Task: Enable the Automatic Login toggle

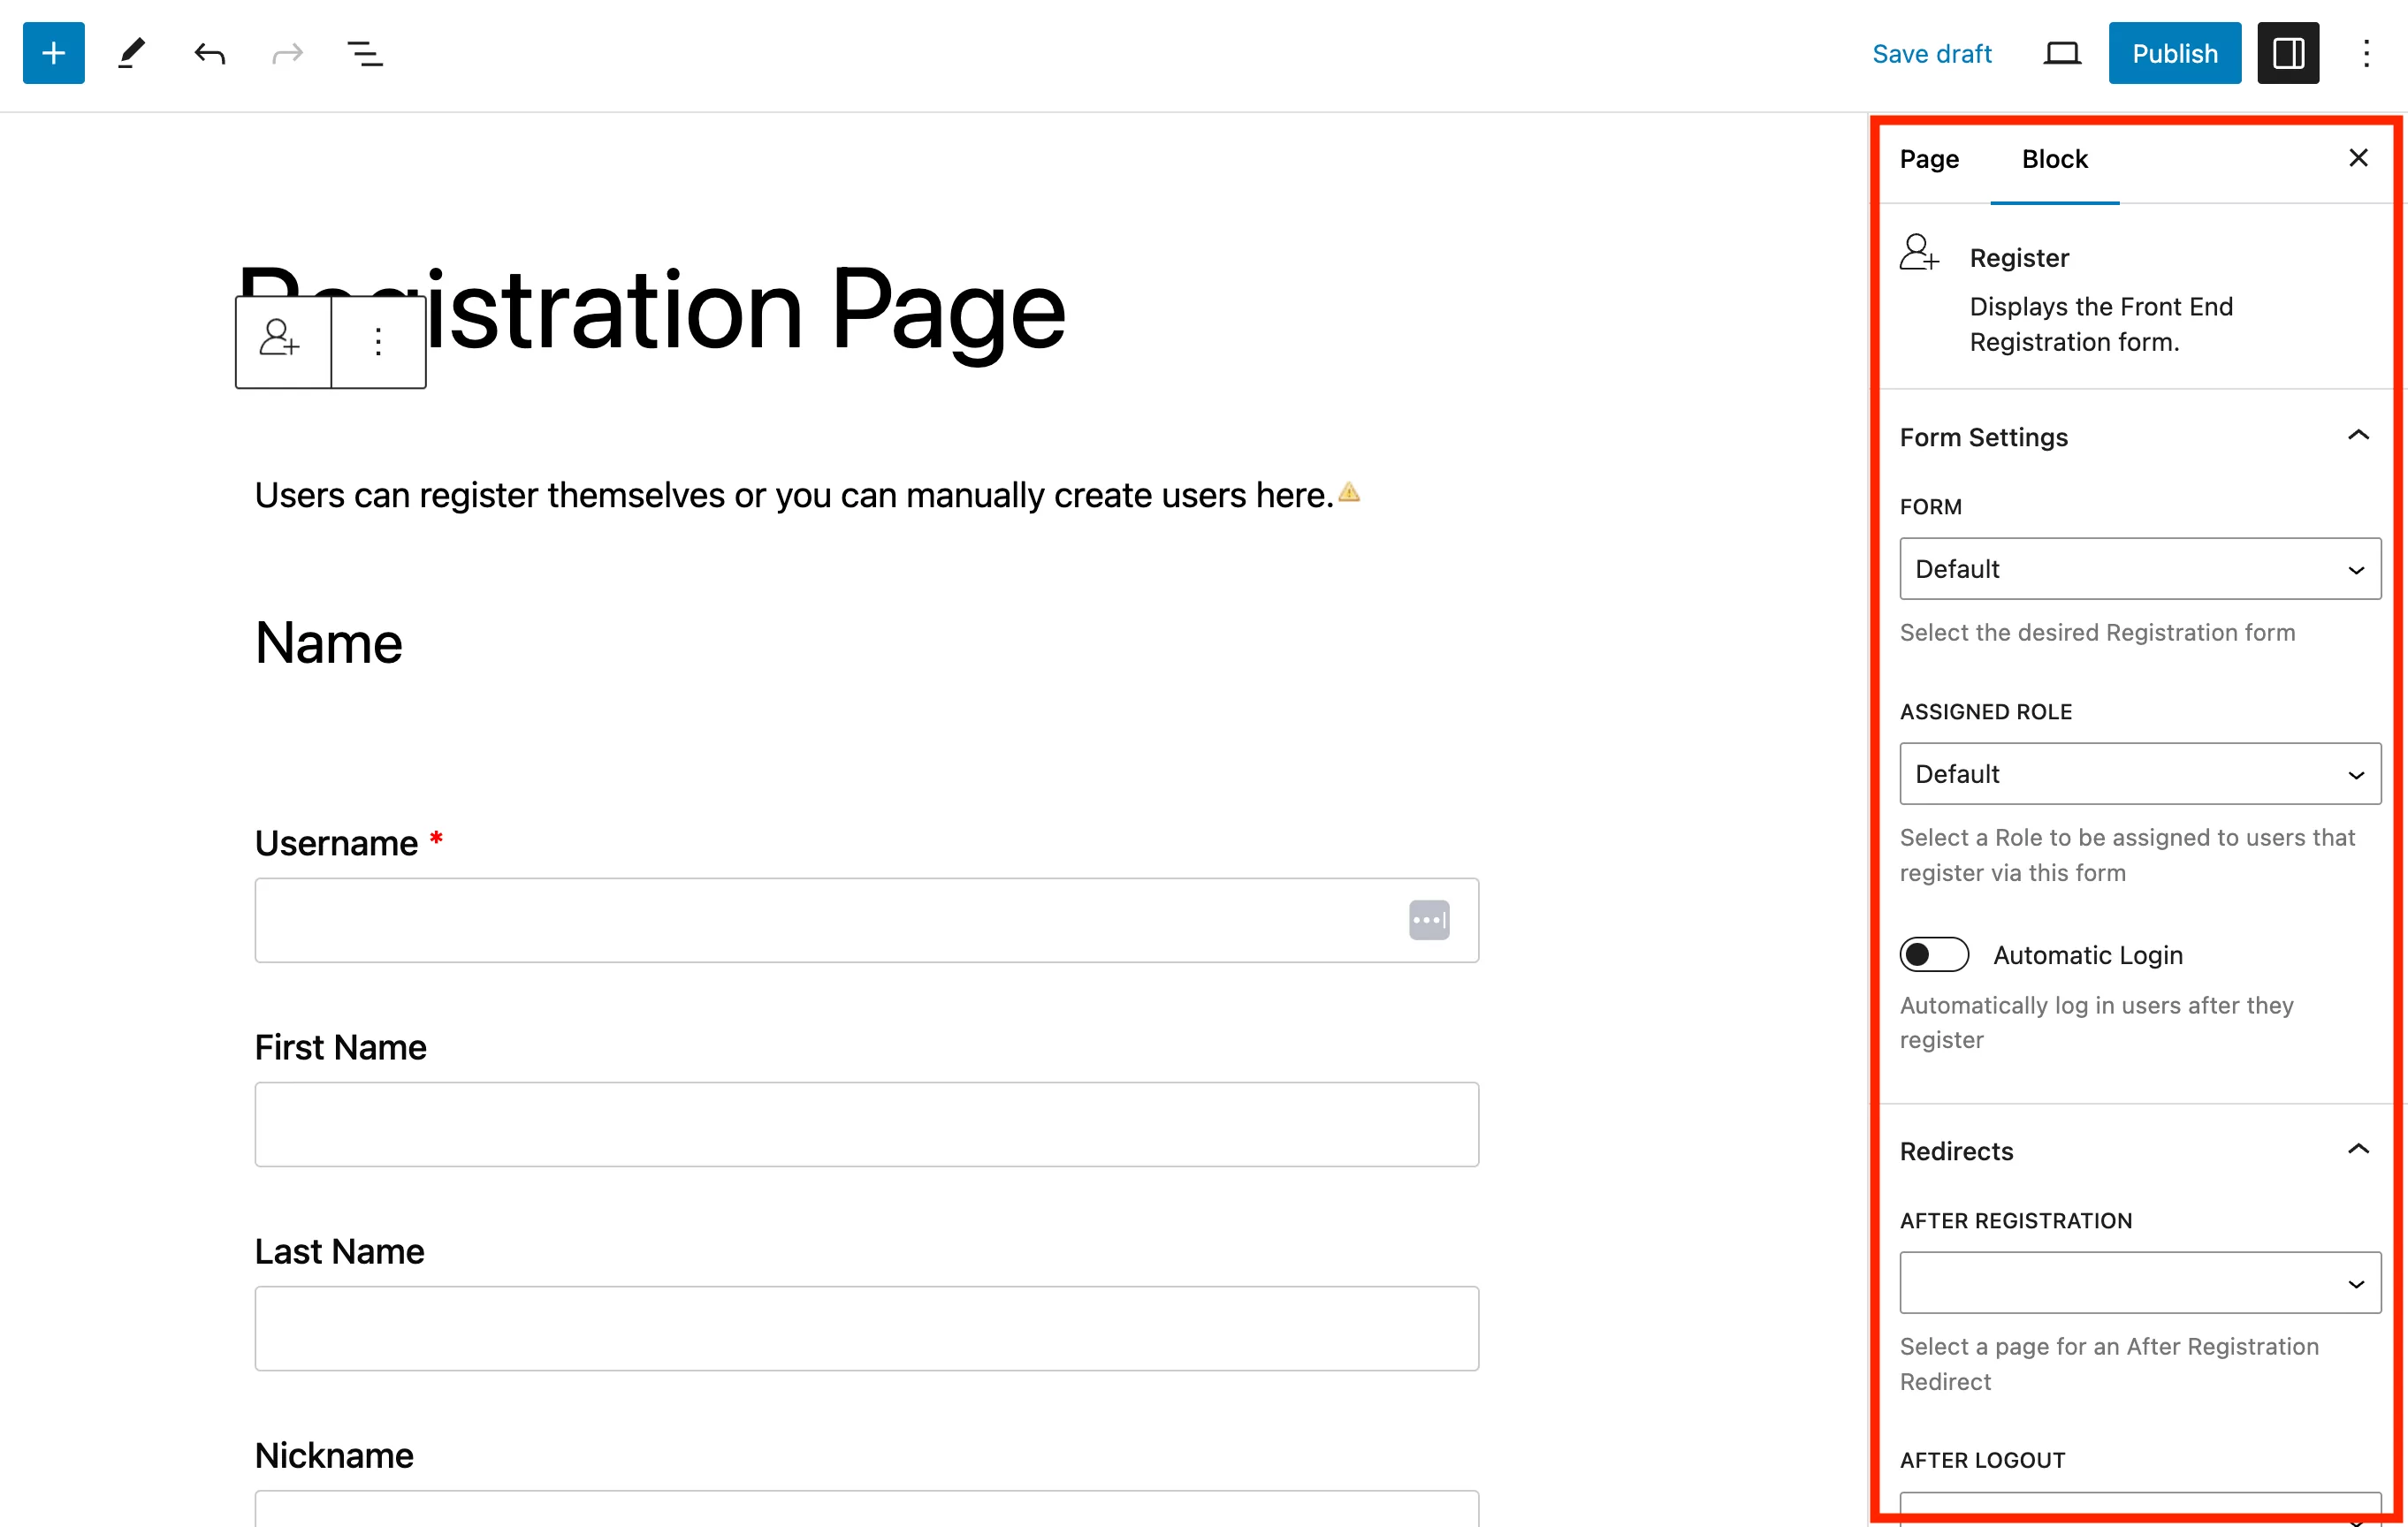Action: point(1934,954)
